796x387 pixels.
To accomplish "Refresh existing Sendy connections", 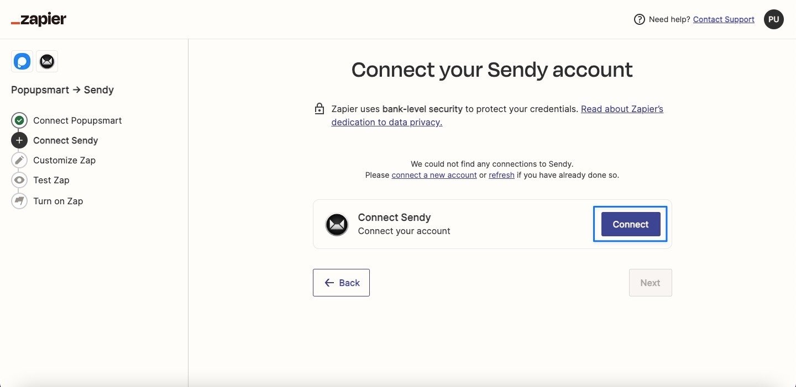I will point(501,175).
